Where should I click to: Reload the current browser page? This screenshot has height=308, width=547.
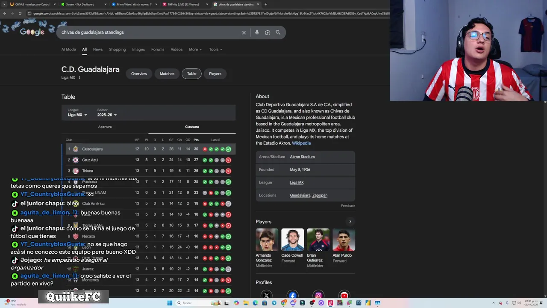click(20, 13)
